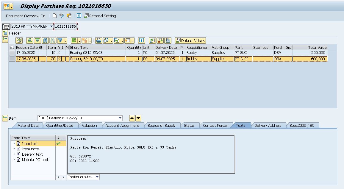Open Personal Setting
Screen dimensions: 344x189
point(100,16)
